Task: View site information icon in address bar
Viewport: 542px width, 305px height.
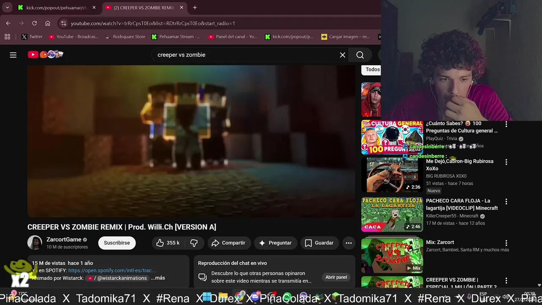Action: click(x=64, y=23)
